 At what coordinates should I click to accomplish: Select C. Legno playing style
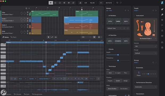(118, 73)
